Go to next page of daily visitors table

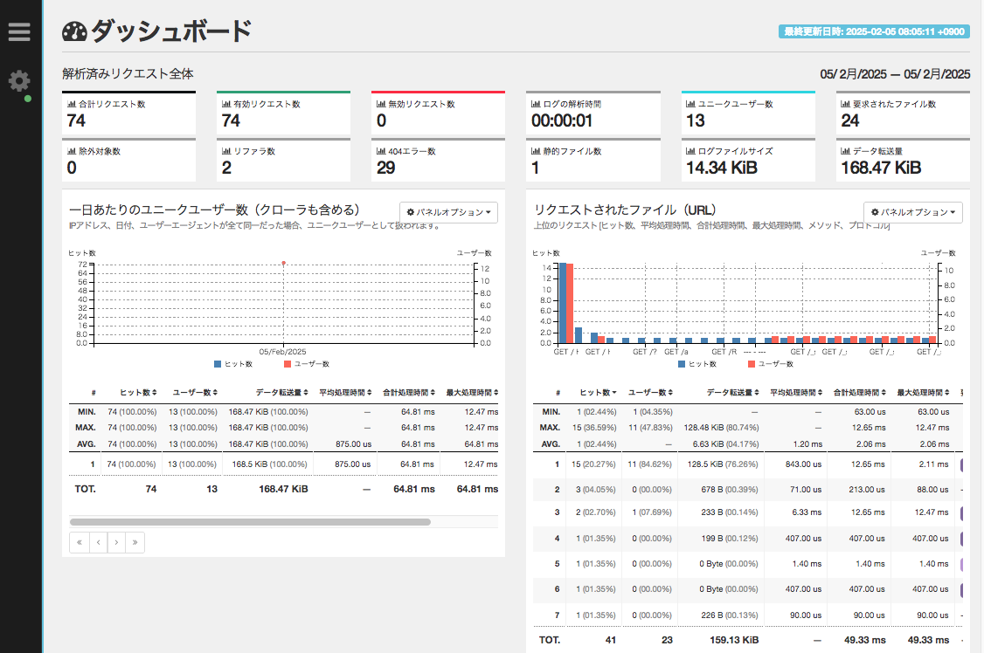tap(116, 542)
